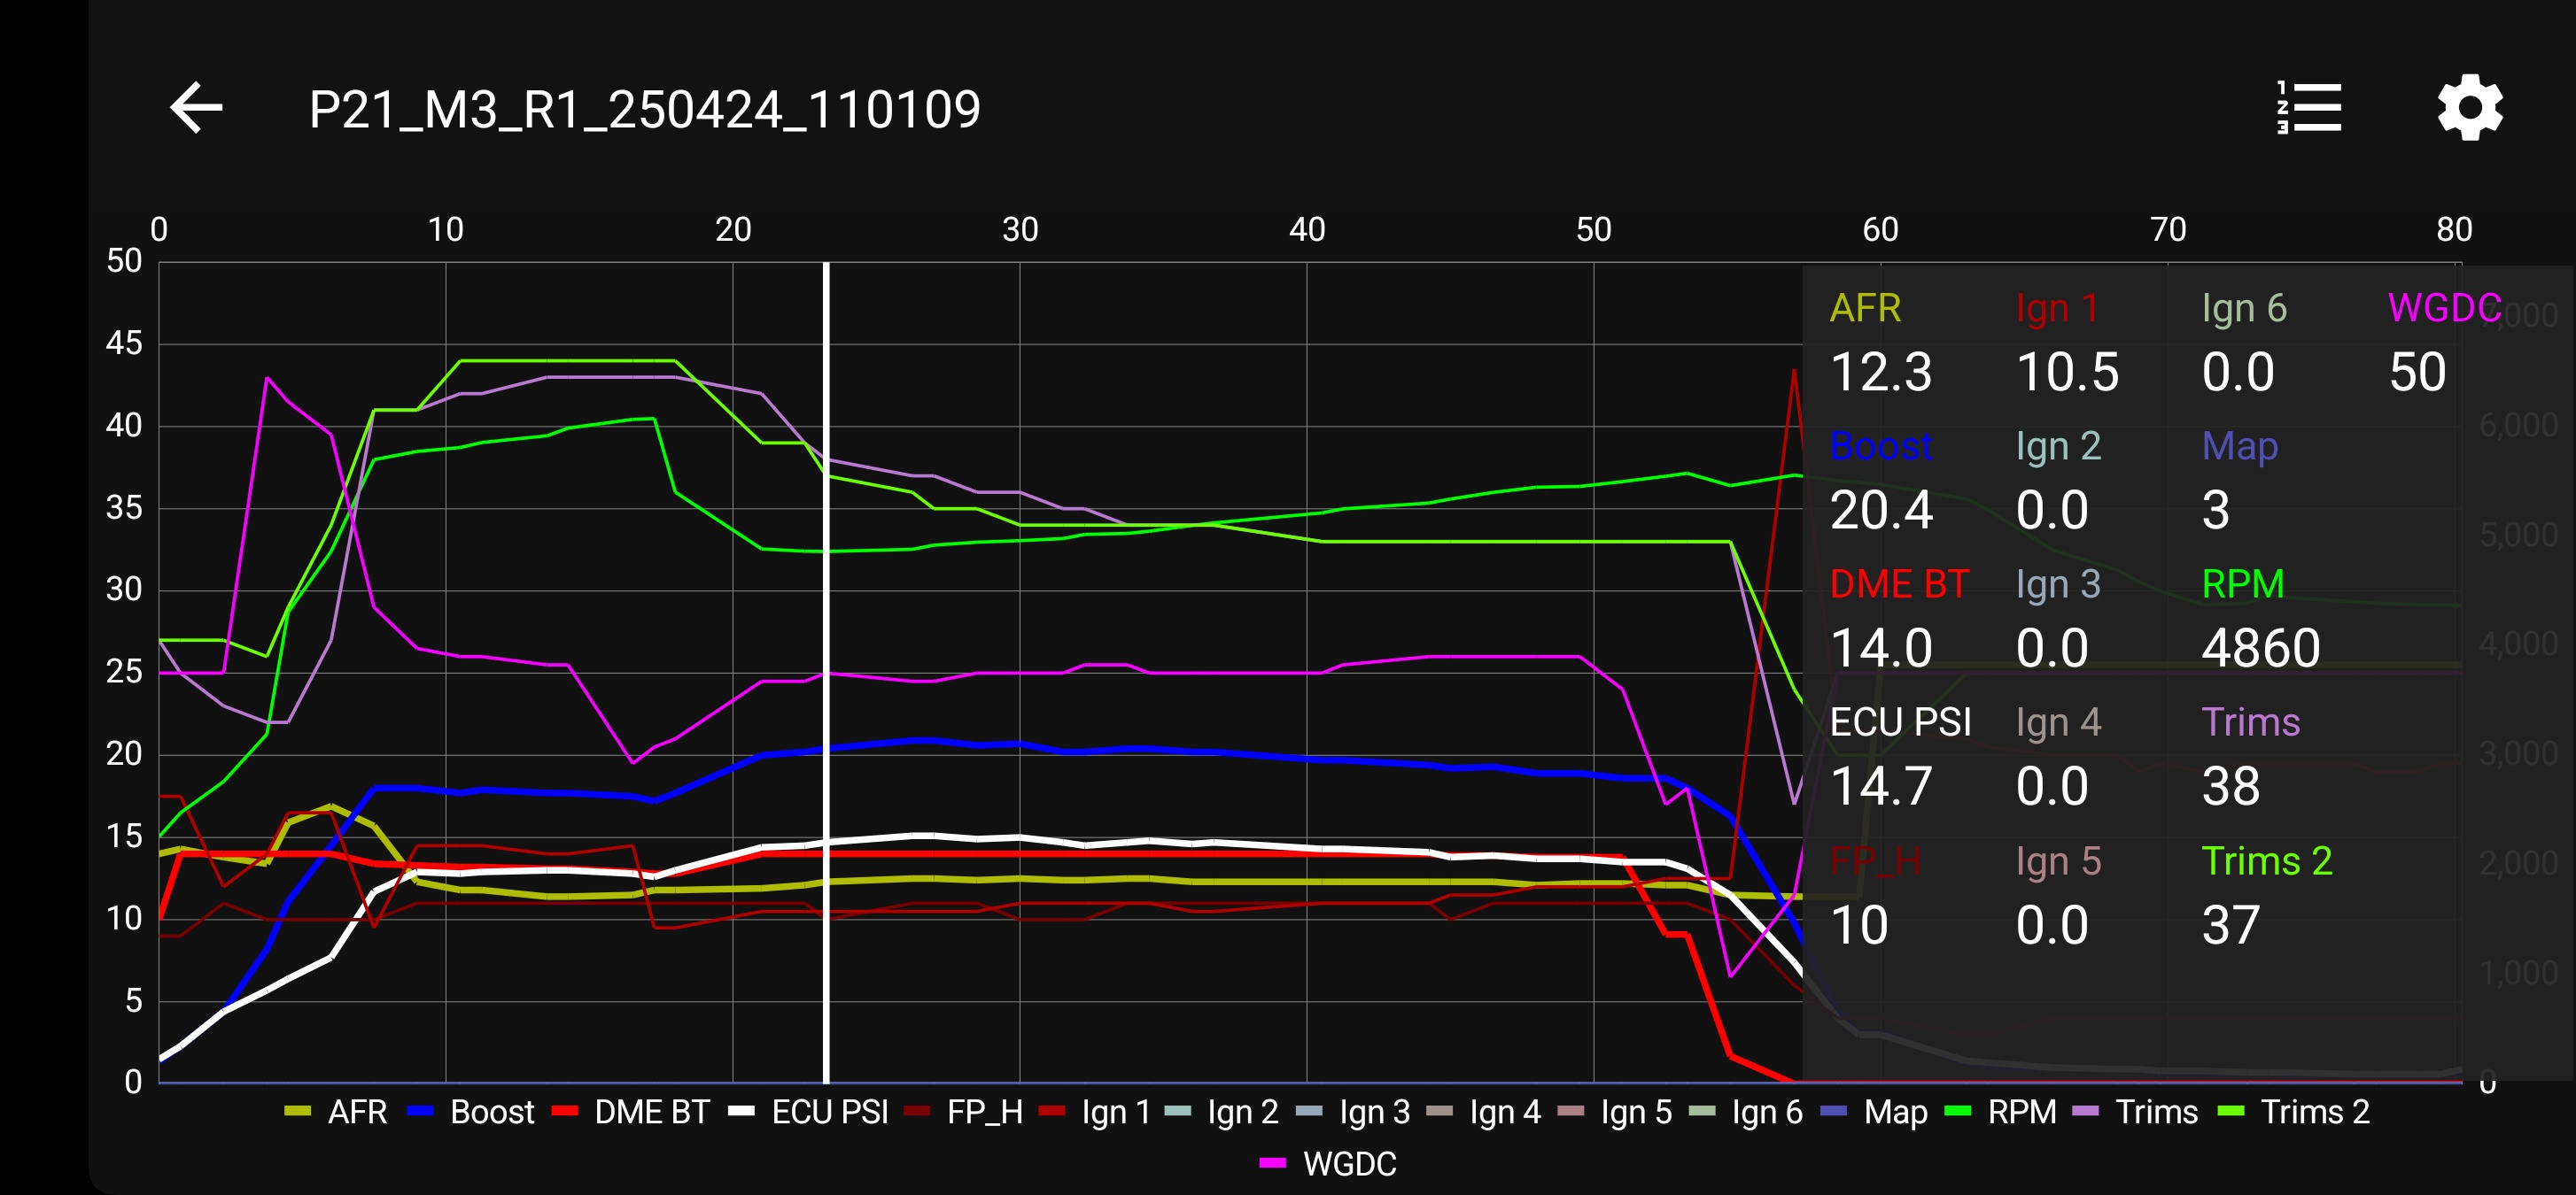Toggle Trims legend entry
The image size is (2576, 1195).
tap(2135, 1111)
